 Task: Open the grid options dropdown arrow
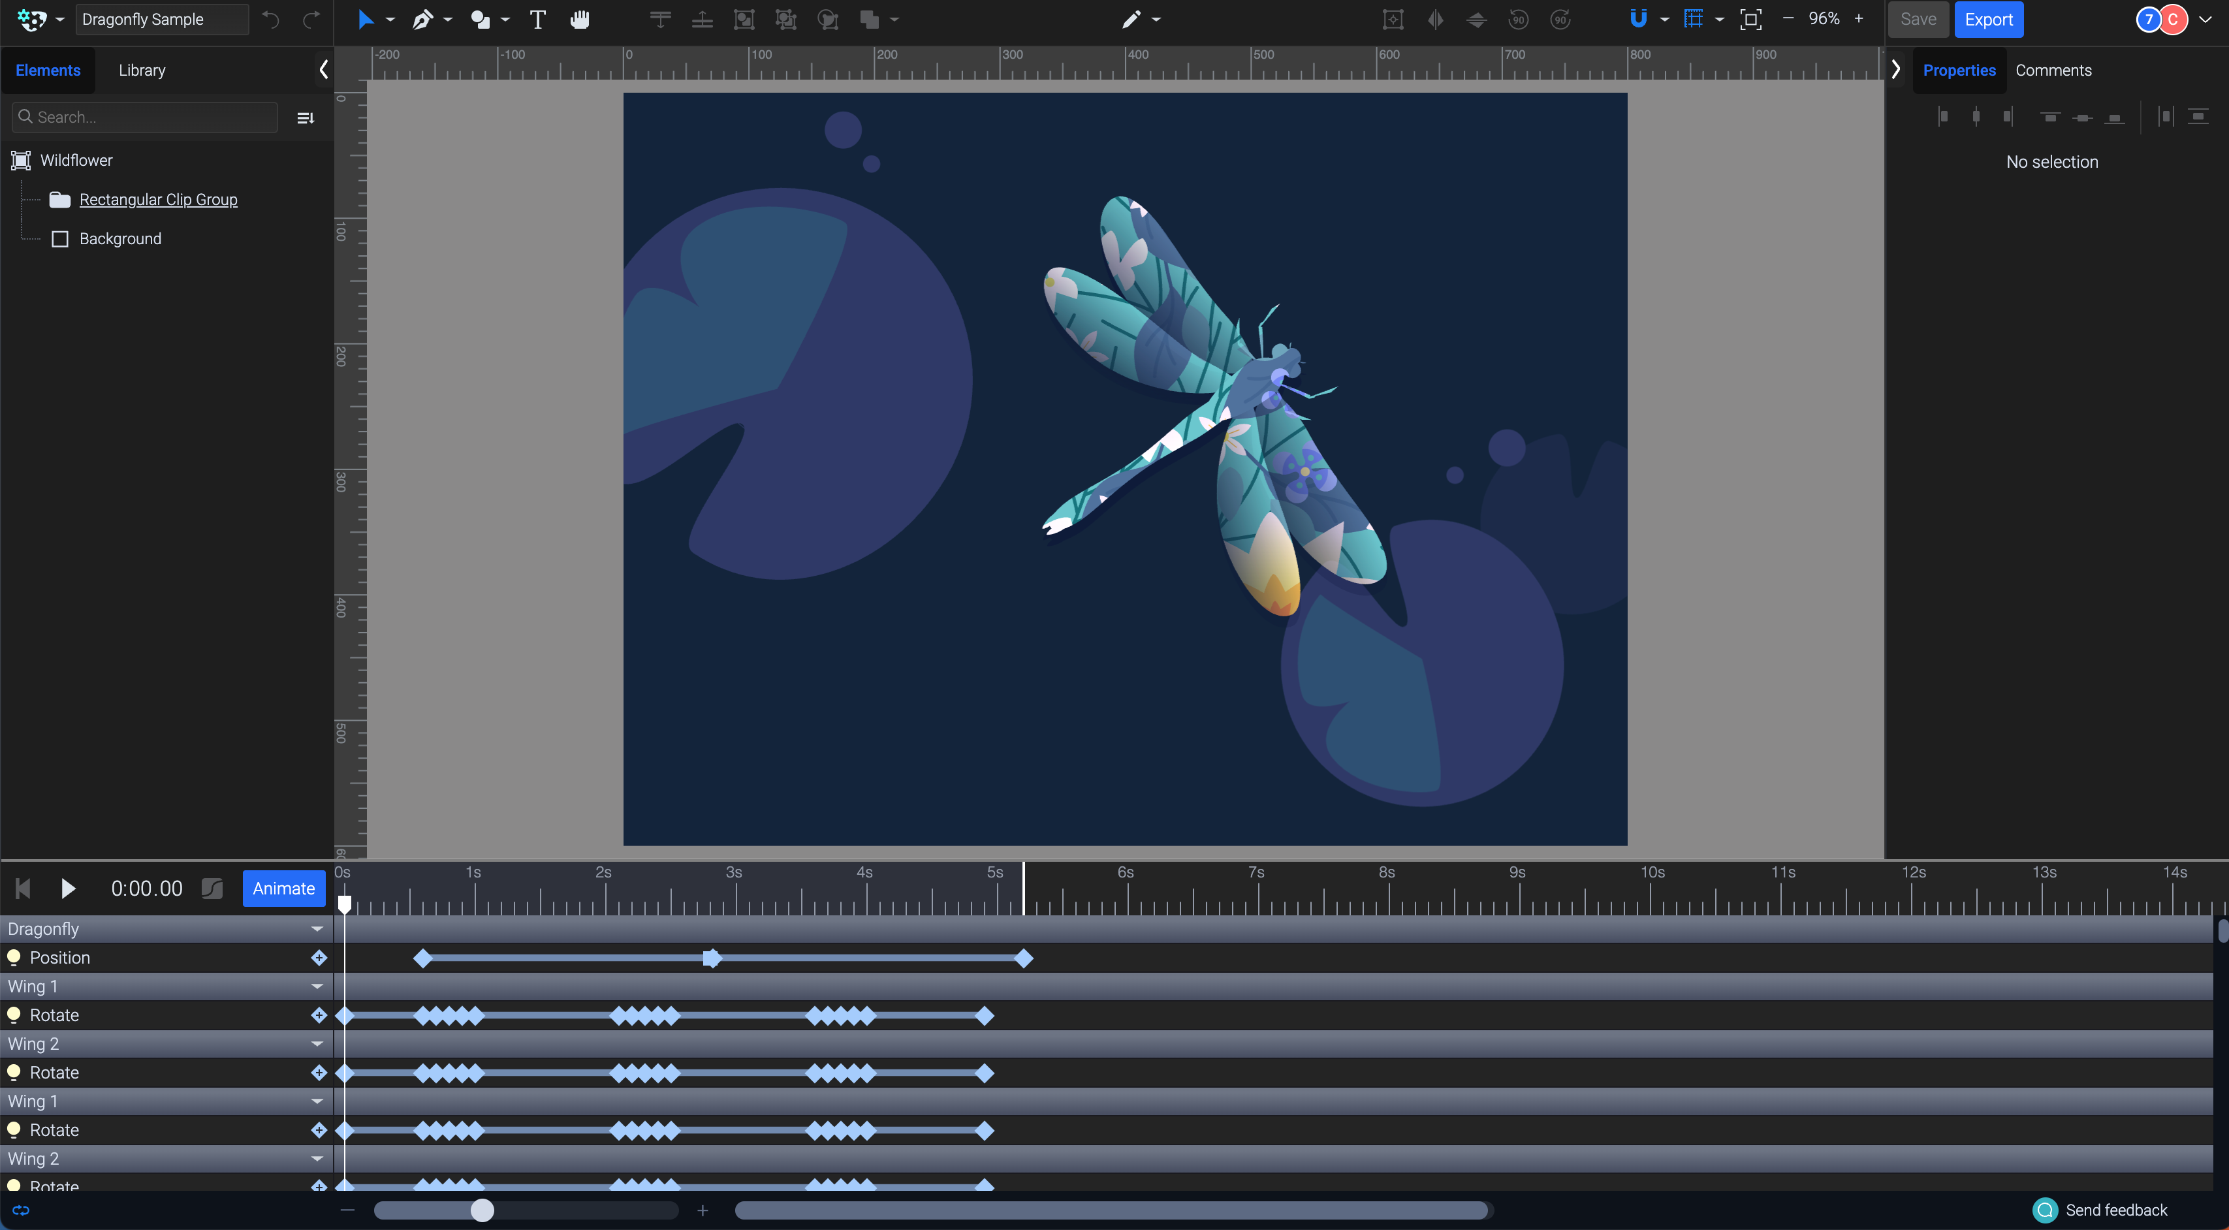1719,19
